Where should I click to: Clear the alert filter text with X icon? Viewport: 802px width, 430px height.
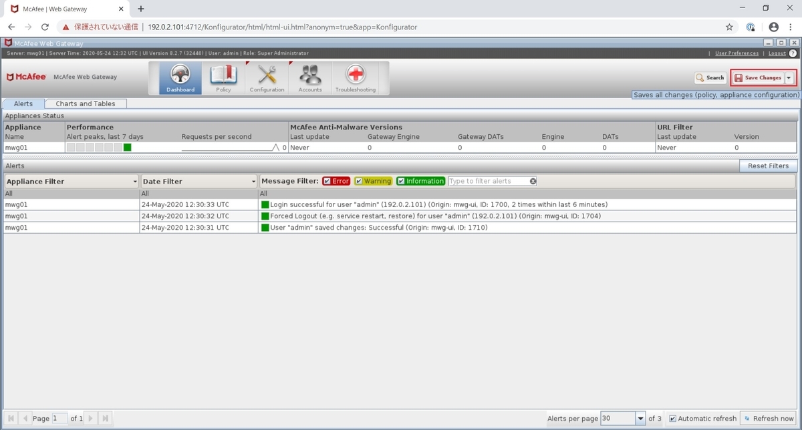[533, 181]
